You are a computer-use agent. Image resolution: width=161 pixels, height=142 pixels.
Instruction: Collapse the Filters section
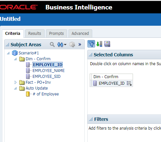click(91, 119)
